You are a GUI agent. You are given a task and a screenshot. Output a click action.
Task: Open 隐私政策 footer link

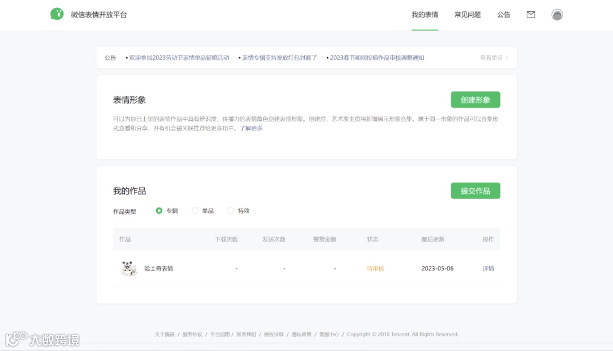[301, 334]
